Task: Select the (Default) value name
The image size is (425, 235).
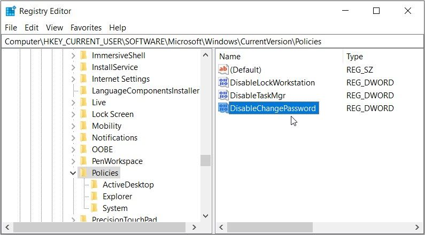Action: pos(245,70)
